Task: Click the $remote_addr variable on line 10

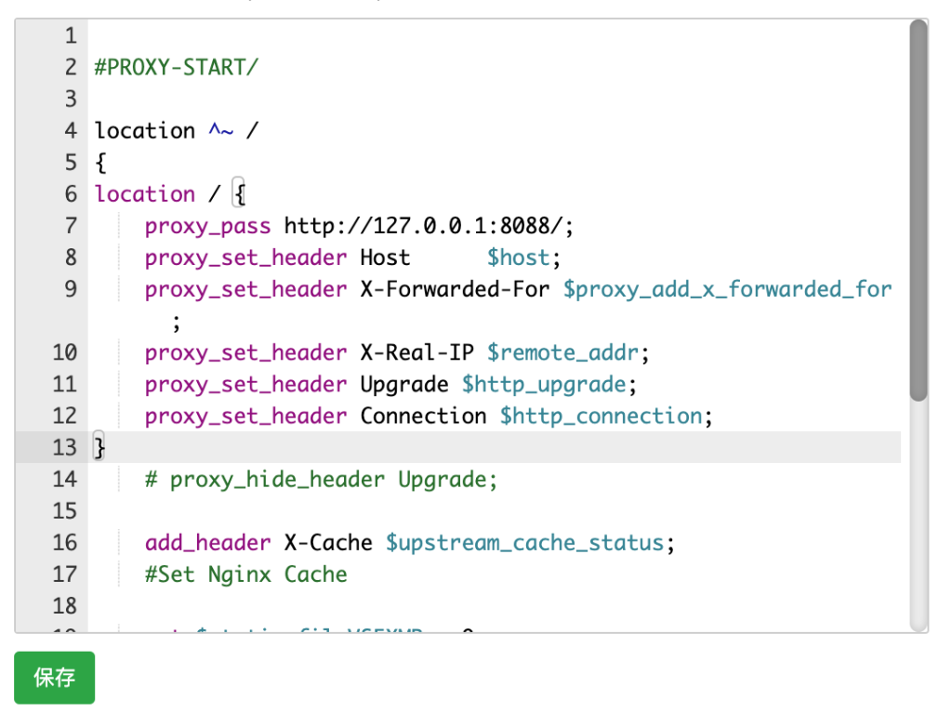Action: (x=562, y=353)
